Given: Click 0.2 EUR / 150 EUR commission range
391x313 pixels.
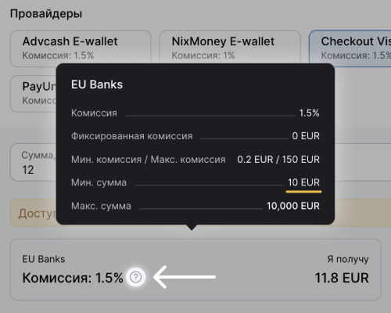Looking at the screenshot, I should [x=278, y=160].
